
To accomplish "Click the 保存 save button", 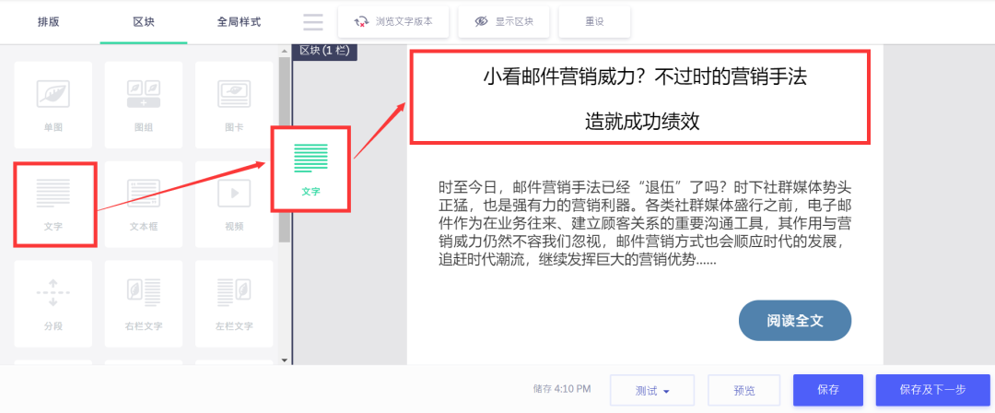I will tap(828, 390).
